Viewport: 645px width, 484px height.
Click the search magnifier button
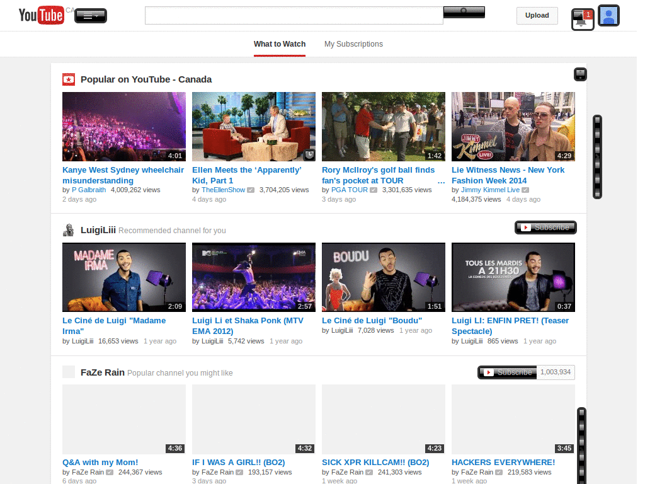[x=464, y=12]
